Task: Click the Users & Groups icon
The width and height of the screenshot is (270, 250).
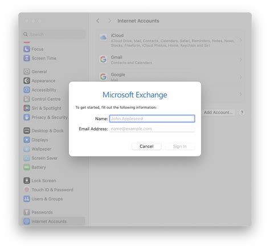Action: point(27,199)
